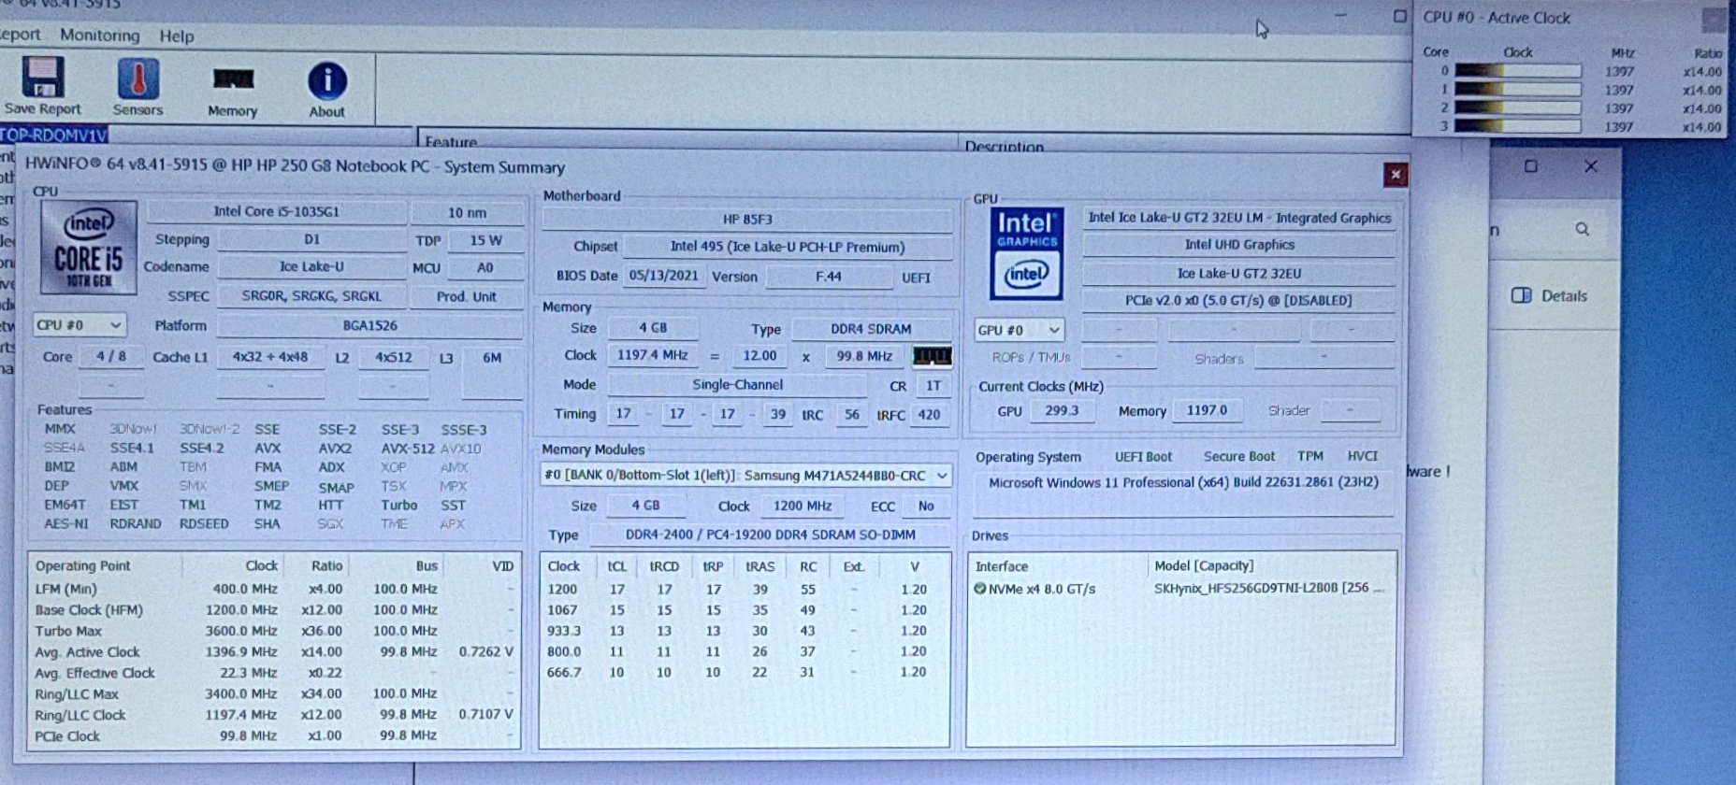1736x785 pixels.
Task: Expand the GPU #0 selector dropdown
Action: 1019,330
